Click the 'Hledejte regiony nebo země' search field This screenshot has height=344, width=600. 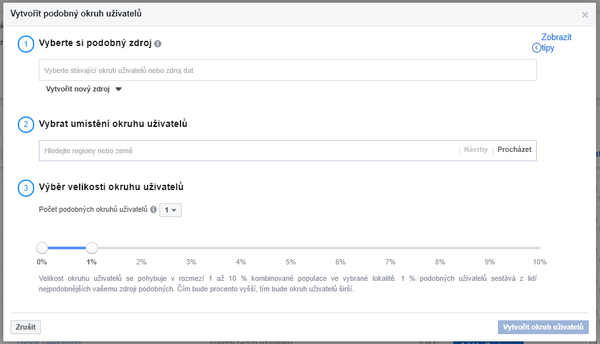(x=249, y=151)
